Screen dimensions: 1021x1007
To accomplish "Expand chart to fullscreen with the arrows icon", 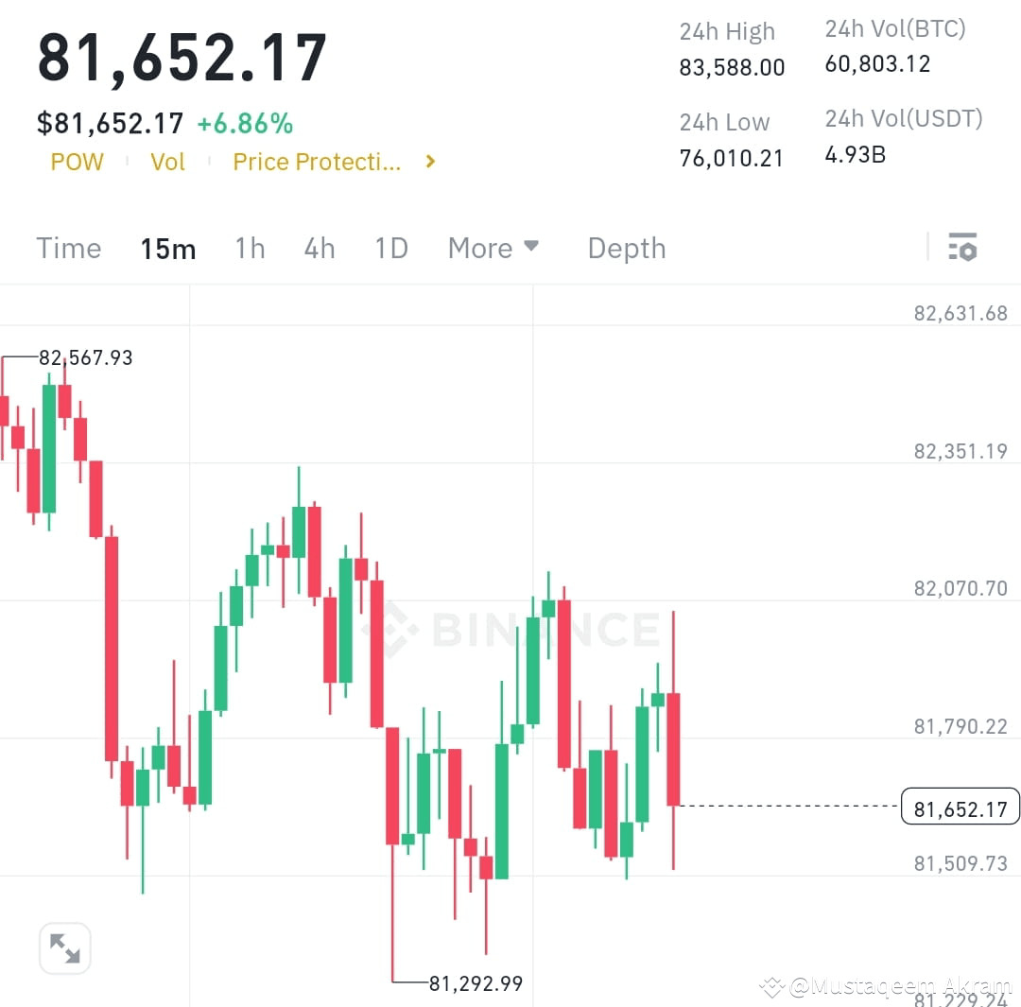I will pyautogui.click(x=64, y=947).
